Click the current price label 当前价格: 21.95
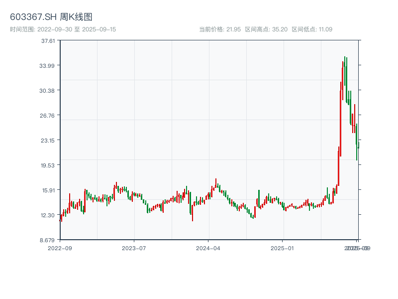This screenshot has height=299, width=398. coord(220,29)
